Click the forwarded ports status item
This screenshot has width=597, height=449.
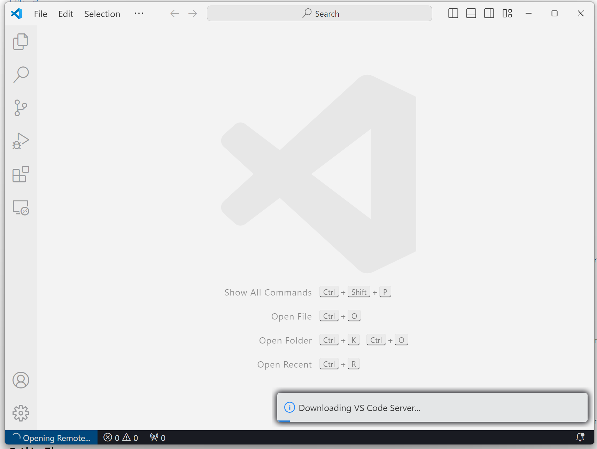tap(158, 438)
